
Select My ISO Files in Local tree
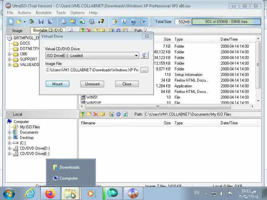[x=30, y=127]
